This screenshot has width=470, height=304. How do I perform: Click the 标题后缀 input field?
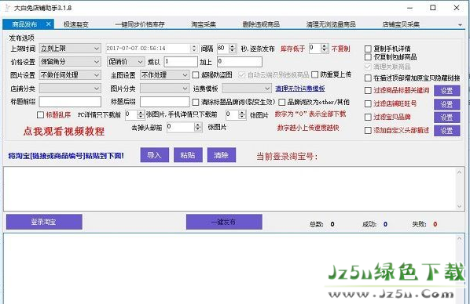(x=164, y=102)
